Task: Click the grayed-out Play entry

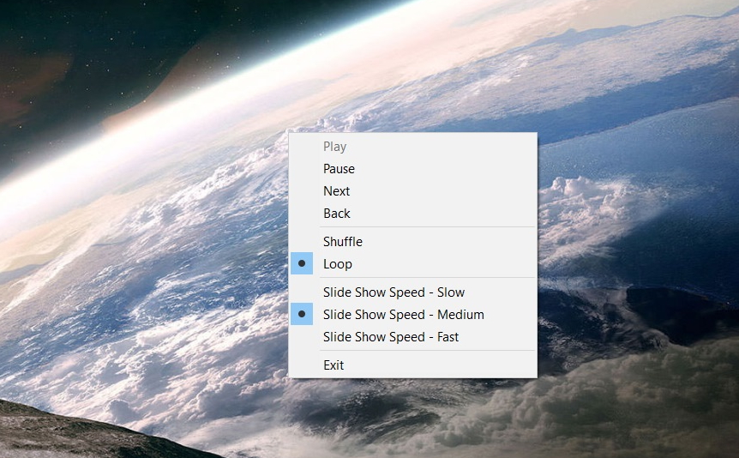Action: [x=413, y=147]
